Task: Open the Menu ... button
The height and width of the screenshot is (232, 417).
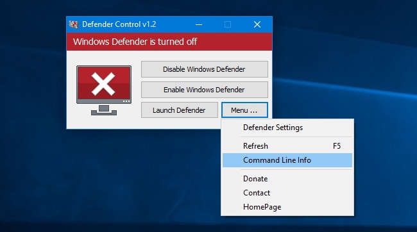Action: (x=244, y=110)
